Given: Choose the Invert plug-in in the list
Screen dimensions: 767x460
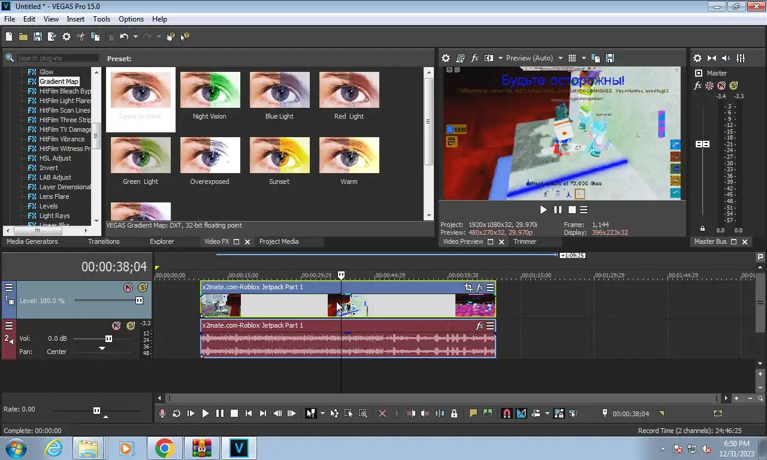Looking at the screenshot, I should click(x=49, y=168).
